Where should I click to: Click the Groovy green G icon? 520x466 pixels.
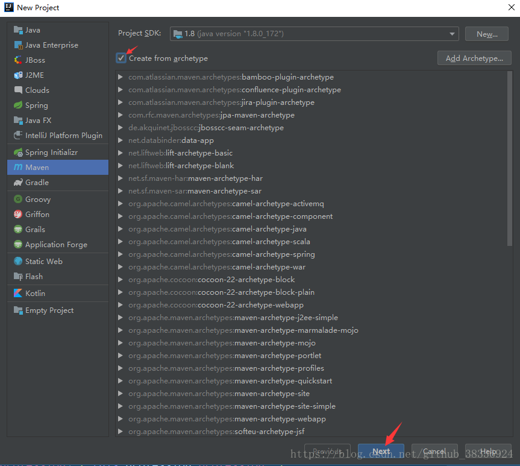pos(18,199)
